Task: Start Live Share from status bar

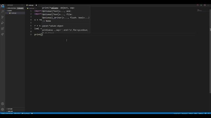Action: pyautogui.click(x=26, y=114)
